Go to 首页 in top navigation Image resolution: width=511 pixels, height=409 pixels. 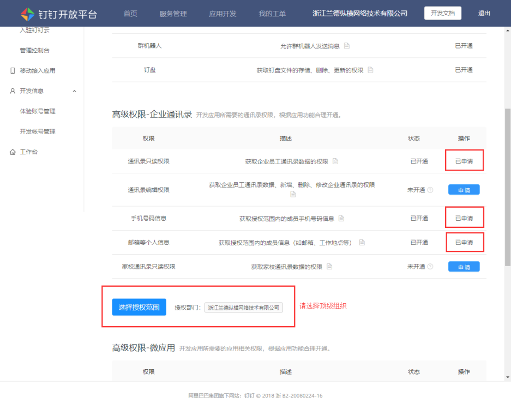[130, 14]
